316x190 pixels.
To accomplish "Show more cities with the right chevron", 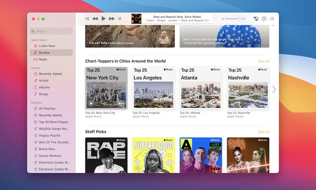I will coord(274,89).
